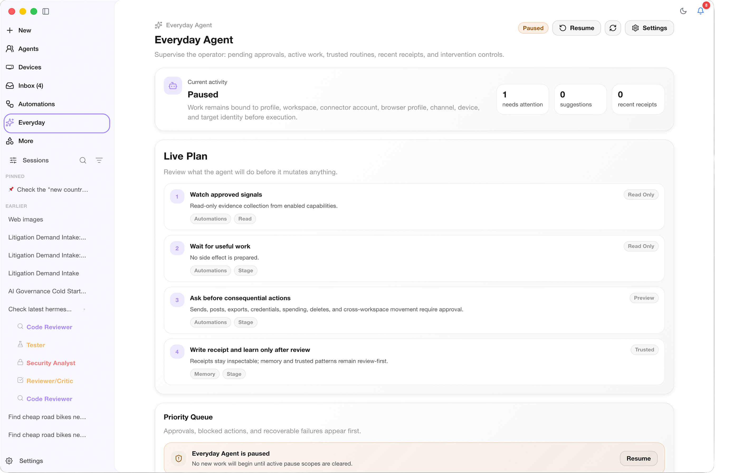Click the Trusted badge on step 4

tap(644, 350)
